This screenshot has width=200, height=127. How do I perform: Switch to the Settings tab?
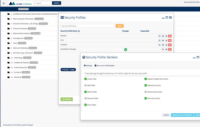[x=88, y=66]
